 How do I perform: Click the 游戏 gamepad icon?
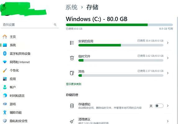(5, 104)
